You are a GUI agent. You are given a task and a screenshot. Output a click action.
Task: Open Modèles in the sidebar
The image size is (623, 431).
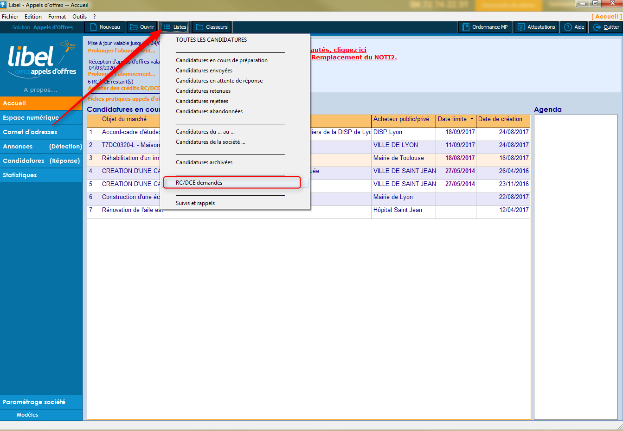coord(41,415)
